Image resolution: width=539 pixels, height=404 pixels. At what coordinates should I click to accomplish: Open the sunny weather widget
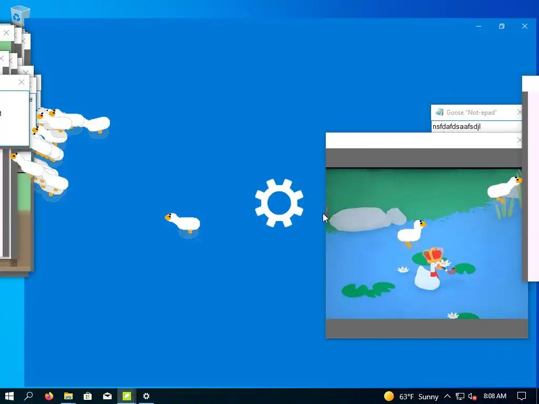tap(411, 397)
